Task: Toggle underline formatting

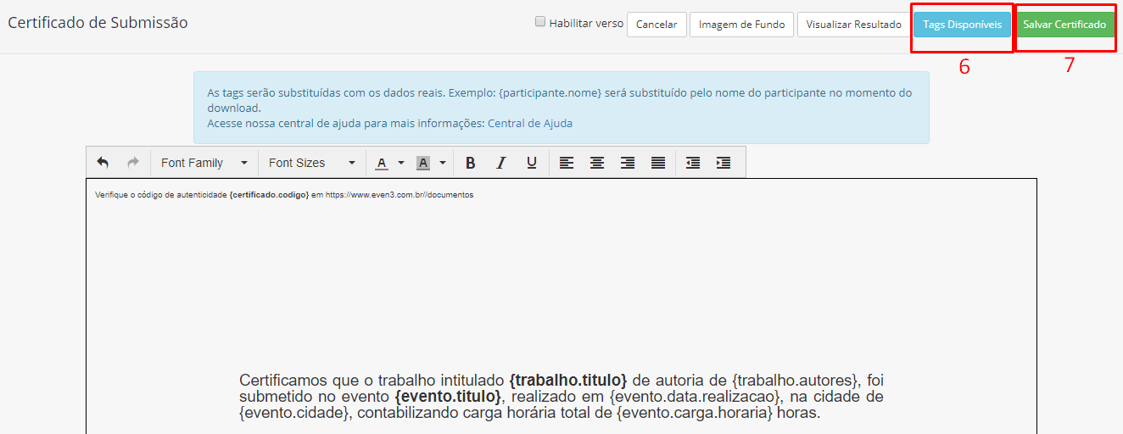Action: point(531,163)
